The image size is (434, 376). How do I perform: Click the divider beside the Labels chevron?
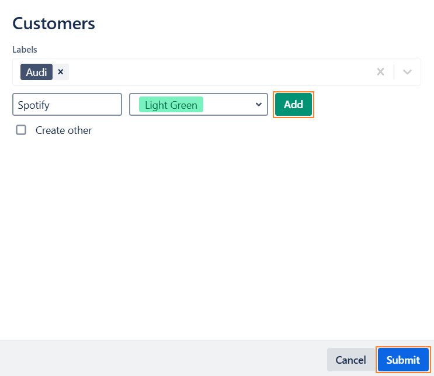(394, 72)
